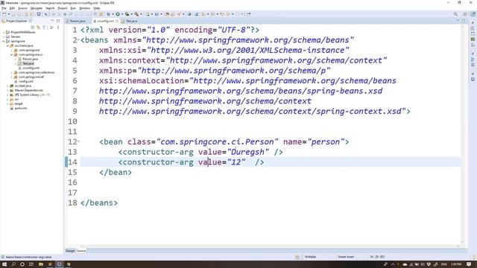The image size is (477, 268).
Task: Collapse the com.springcore.ci package
Action: point(12,54)
